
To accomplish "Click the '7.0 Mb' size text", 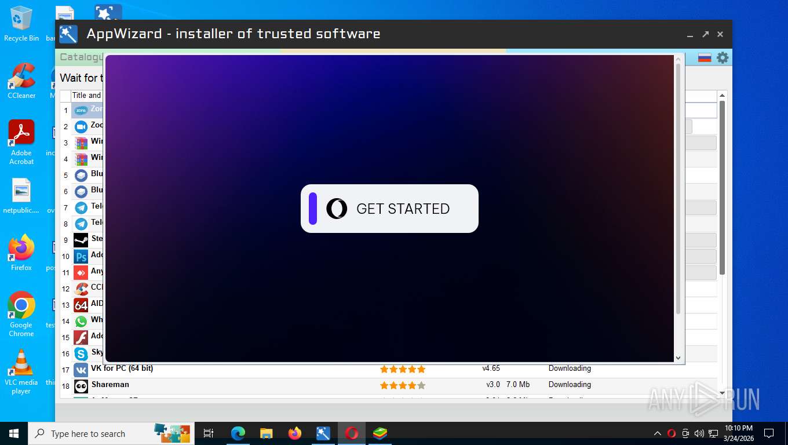I will click(x=518, y=385).
